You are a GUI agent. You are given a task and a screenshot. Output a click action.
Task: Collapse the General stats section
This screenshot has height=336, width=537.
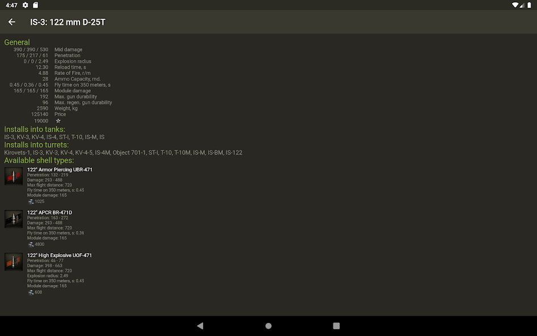point(17,42)
